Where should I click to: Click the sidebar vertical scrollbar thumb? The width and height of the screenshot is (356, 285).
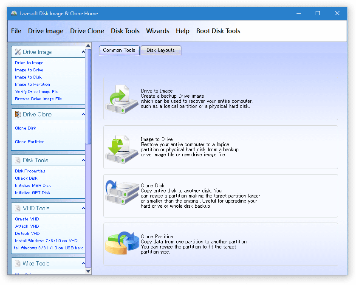(88, 96)
